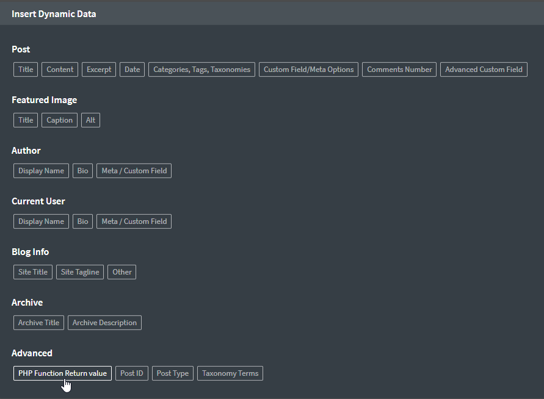The image size is (544, 399).
Task: Choose the Post Excerpt option
Action: click(x=99, y=70)
